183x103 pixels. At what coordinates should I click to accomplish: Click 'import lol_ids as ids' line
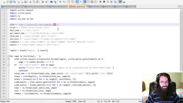[x=22, y=19]
